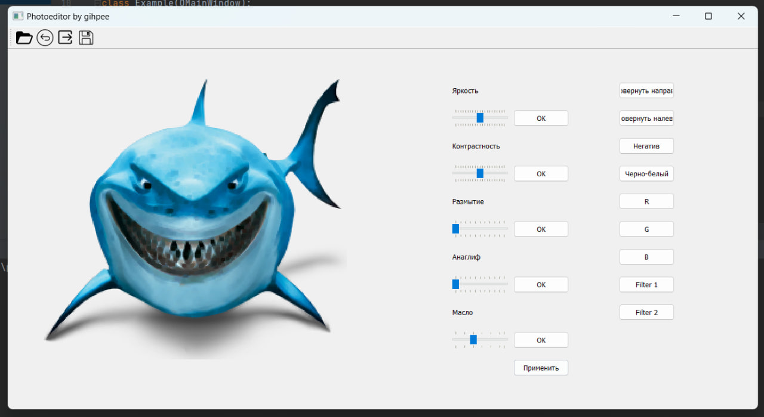Viewport: 764px width, 417px height.
Task: Click the G channel button
Action: click(646, 229)
